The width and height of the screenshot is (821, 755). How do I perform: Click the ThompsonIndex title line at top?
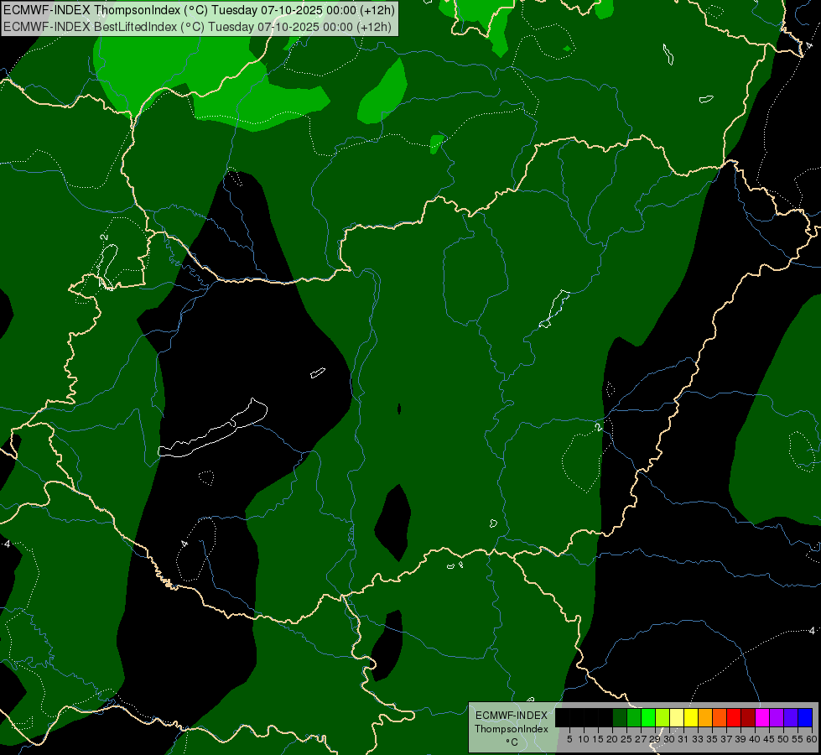pos(199,10)
